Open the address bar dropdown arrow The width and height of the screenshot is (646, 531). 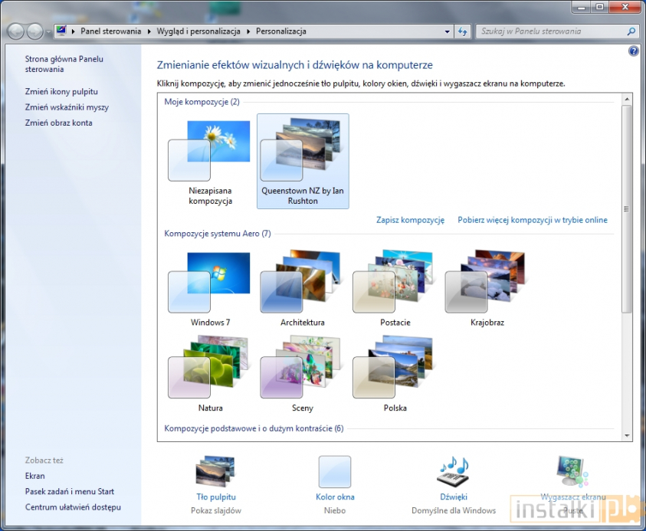coord(447,31)
